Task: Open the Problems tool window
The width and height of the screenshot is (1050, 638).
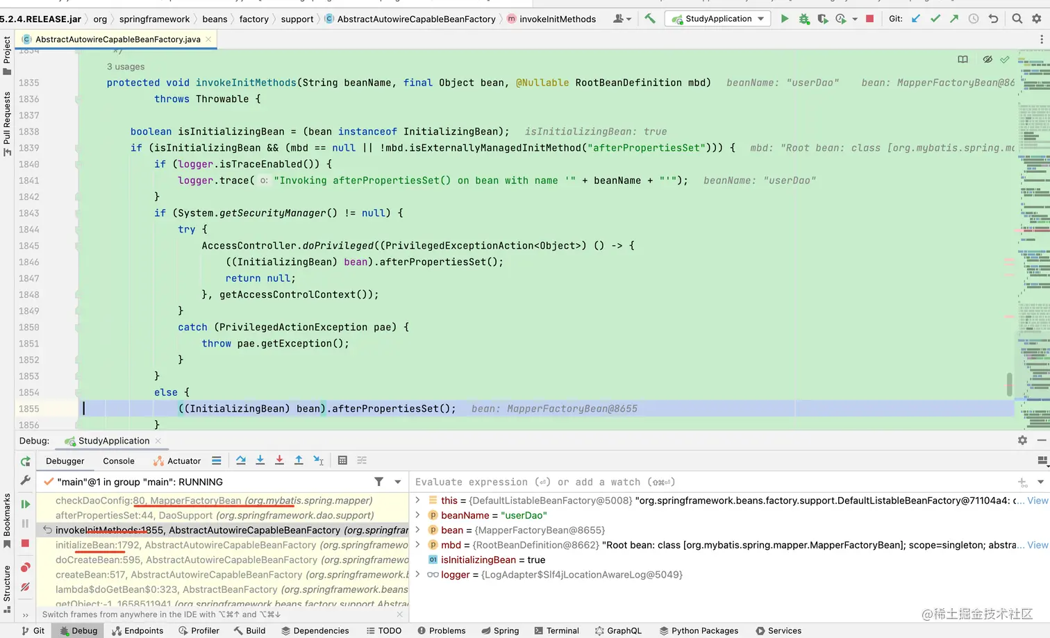Action: [x=441, y=630]
